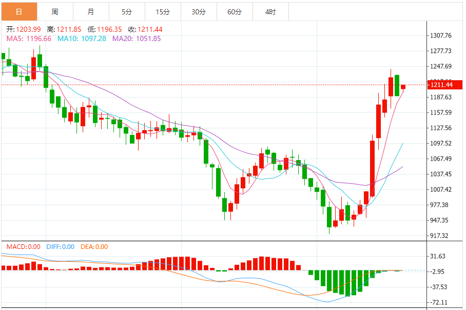The image size is (466, 310).
Task: Click the -2.95 MACD axis label
Action: [437, 272]
